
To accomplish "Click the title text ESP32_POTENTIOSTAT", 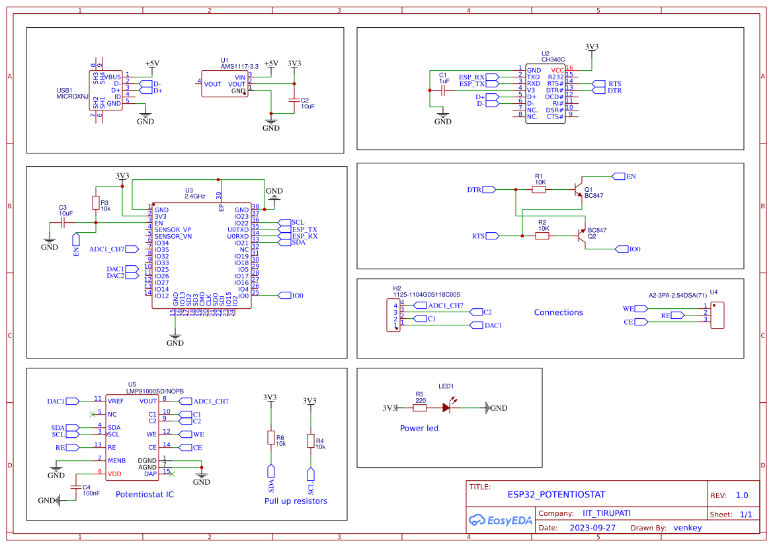I will click(x=556, y=494).
